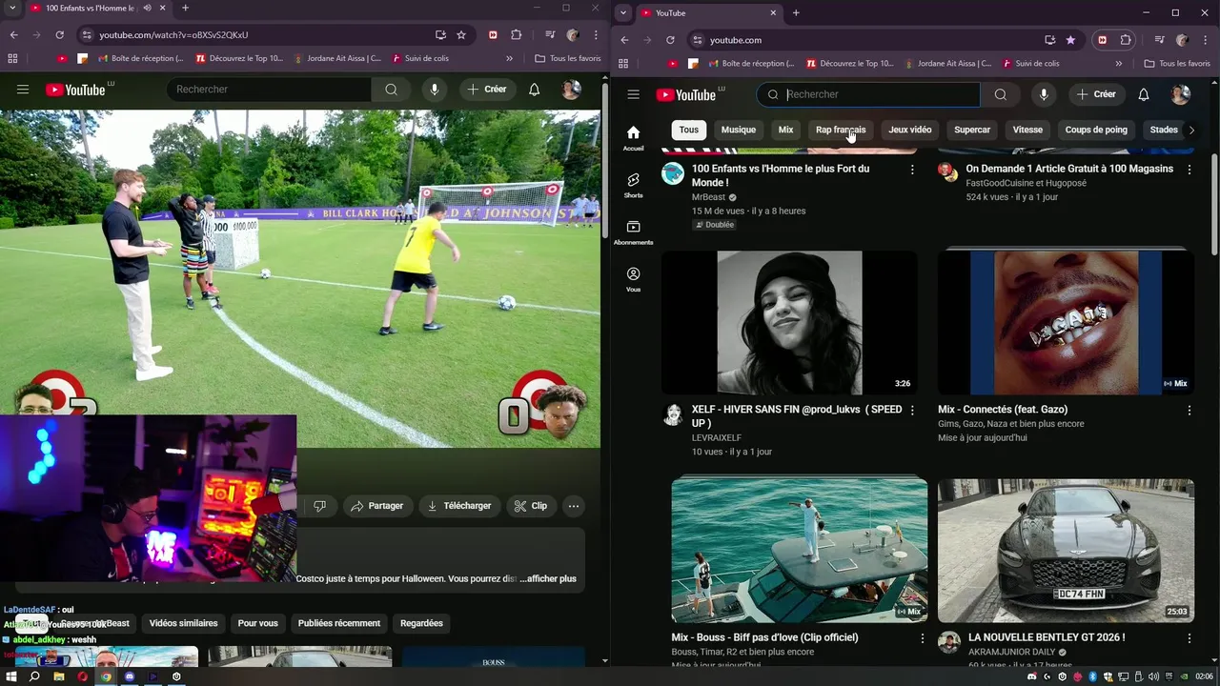The image size is (1220, 686).
Task: Go to Accueil in the right sidebar
Action: 633,137
